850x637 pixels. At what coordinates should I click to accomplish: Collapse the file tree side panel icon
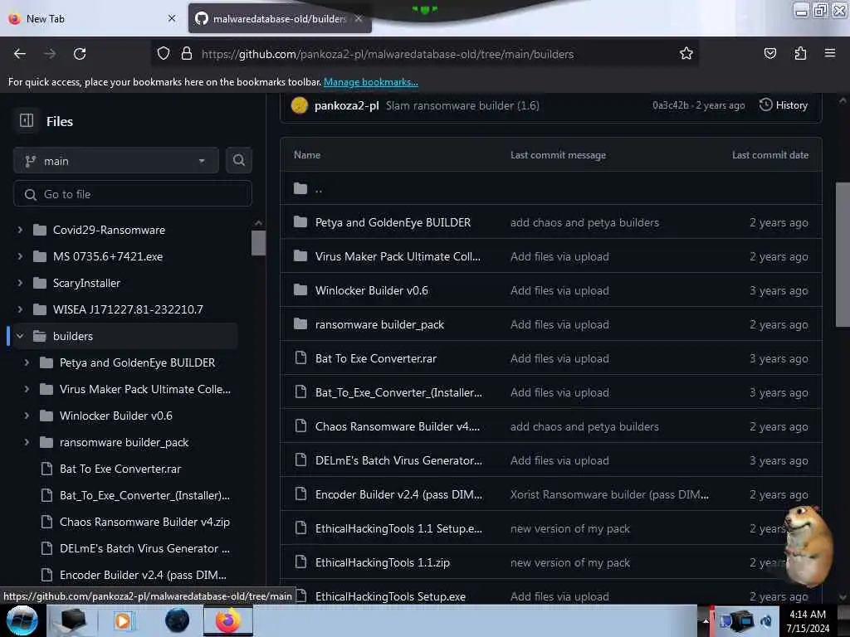27,120
